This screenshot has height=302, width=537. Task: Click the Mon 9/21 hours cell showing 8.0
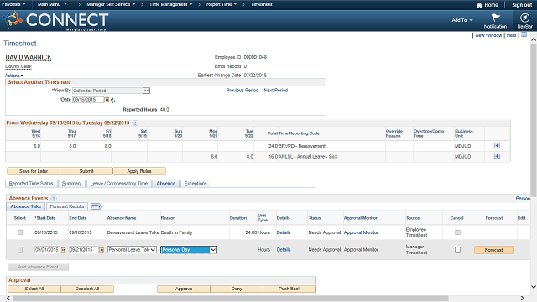click(x=201, y=157)
